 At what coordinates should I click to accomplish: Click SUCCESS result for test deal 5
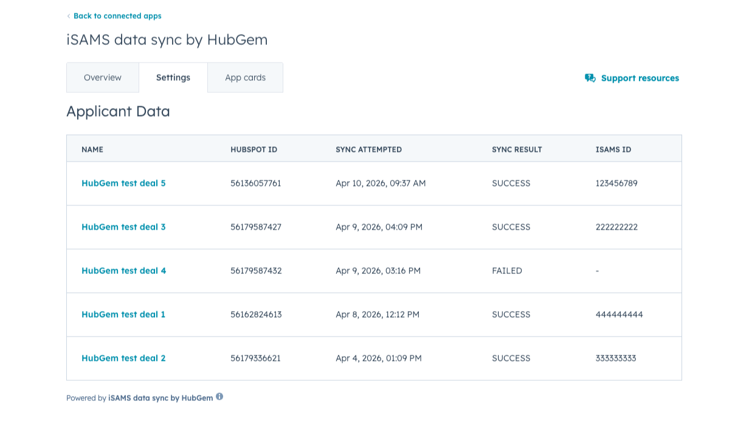point(511,183)
